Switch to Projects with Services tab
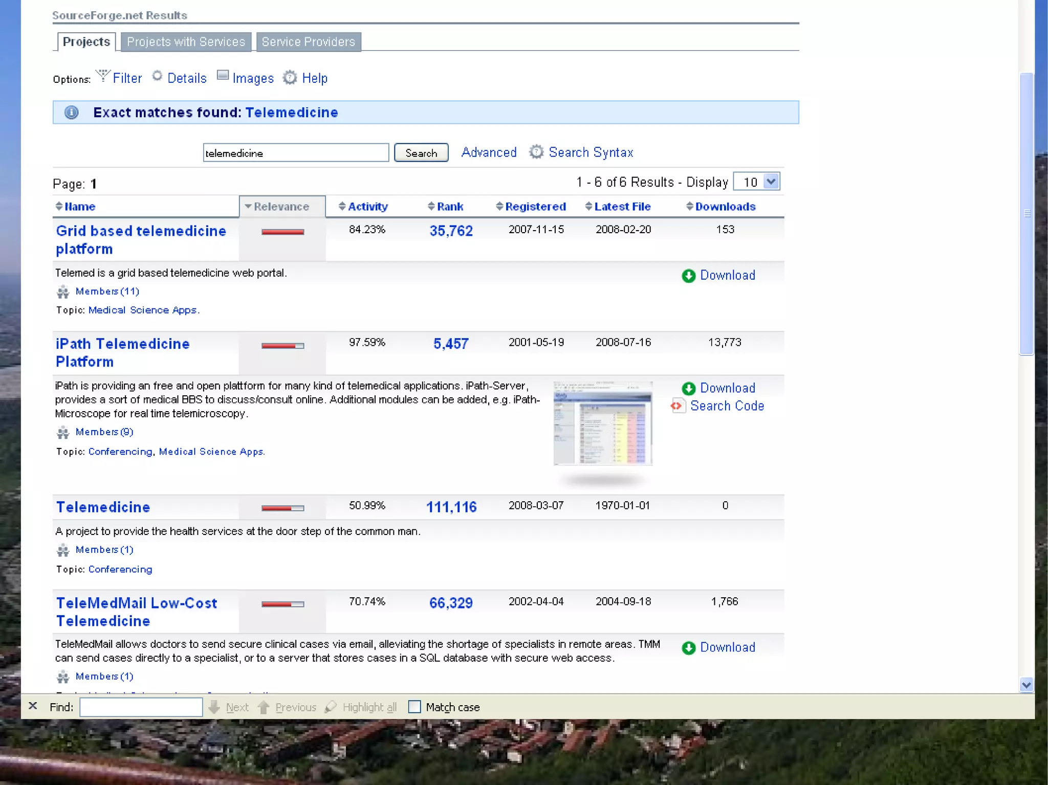The height and width of the screenshot is (785, 1048). pos(186,42)
